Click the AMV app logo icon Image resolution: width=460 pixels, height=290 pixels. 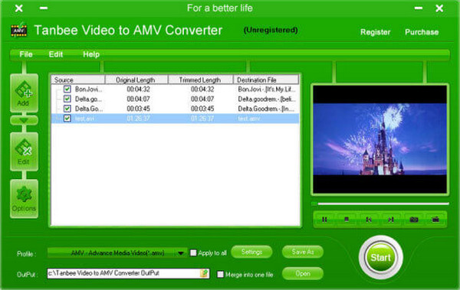18,30
